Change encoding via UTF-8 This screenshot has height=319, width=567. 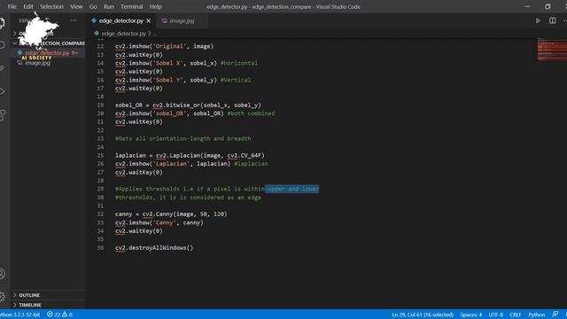coord(496,315)
